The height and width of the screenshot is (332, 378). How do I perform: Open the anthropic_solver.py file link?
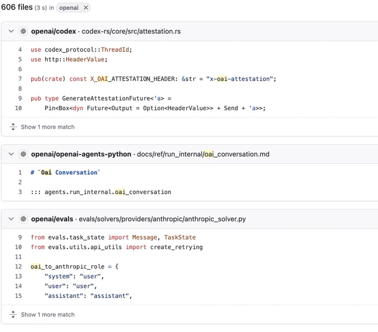pyautogui.click(x=162, y=219)
